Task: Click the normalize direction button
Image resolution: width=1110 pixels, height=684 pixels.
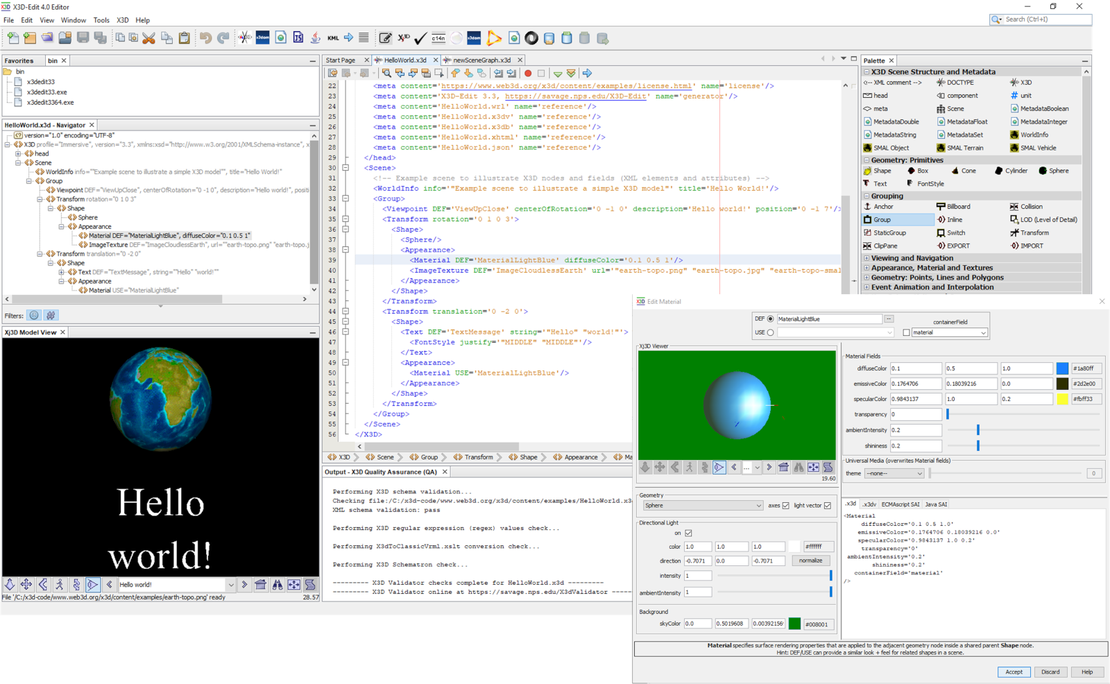Action: tap(810, 561)
